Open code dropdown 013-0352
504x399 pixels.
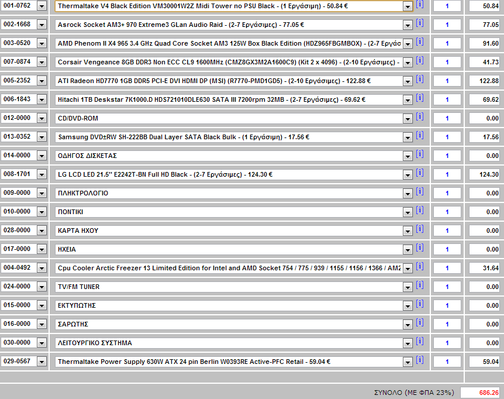tap(42, 137)
